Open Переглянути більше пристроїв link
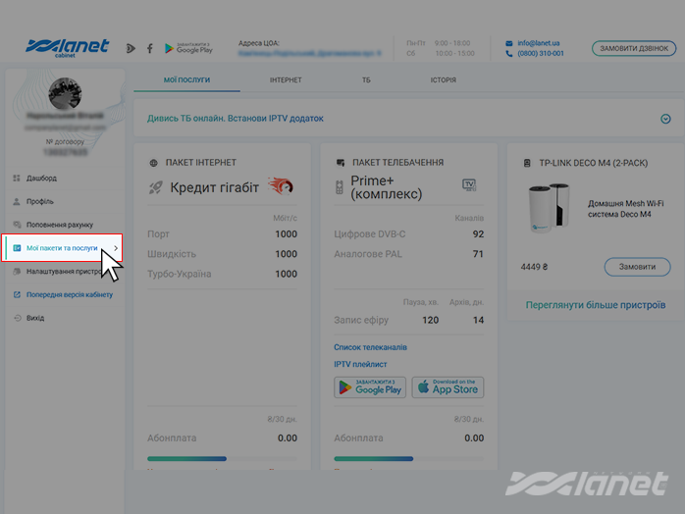Image resolution: width=685 pixels, height=514 pixels. [x=596, y=305]
